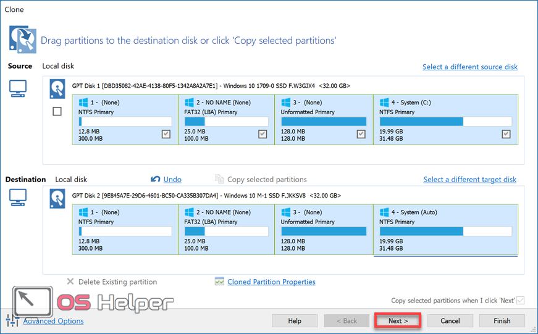Click the Advanced Options sliders icon
The width and height of the screenshot is (538, 334).
[x=12, y=320]
